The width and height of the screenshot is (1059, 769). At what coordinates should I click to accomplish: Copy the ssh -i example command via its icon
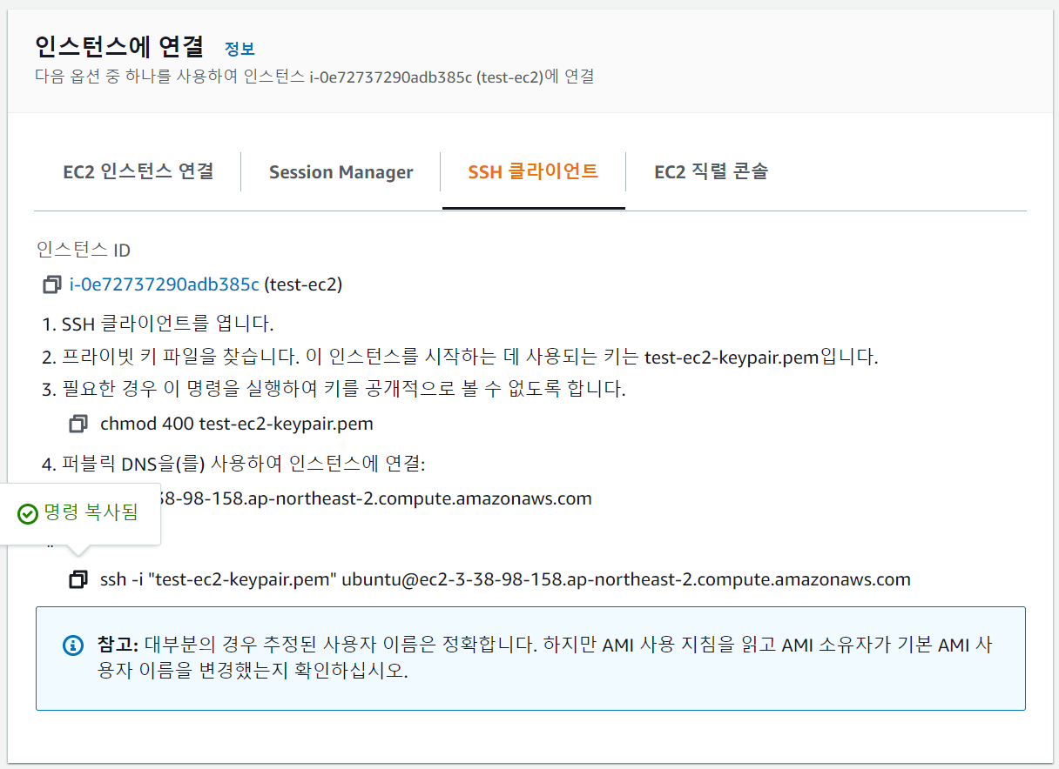tap(78, 578)
